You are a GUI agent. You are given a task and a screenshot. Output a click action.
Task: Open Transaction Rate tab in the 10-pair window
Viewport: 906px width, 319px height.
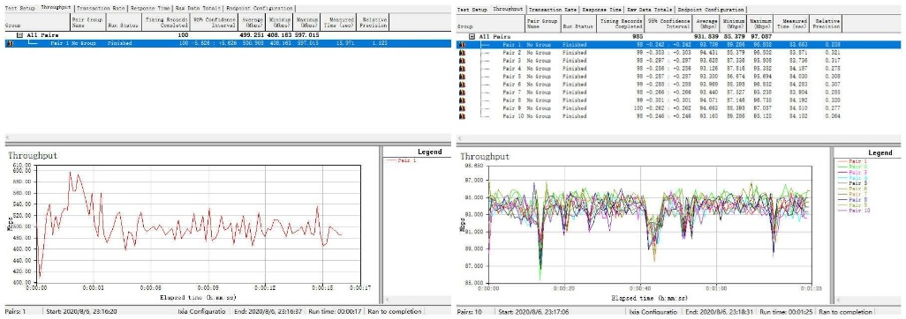pyautogui.click(x=554, y=10)
